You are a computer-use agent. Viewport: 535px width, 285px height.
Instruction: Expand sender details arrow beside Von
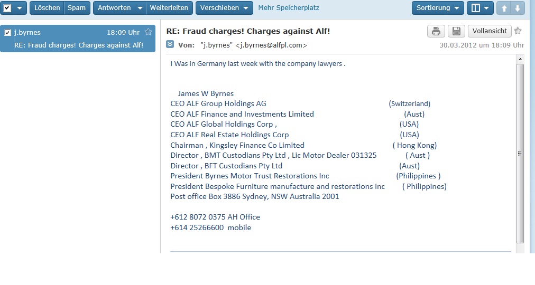point(170,44)
